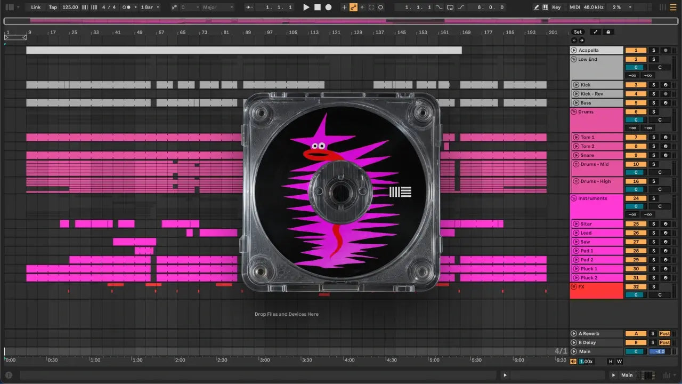Click the Arrangement Record button

tap(329, 7)
